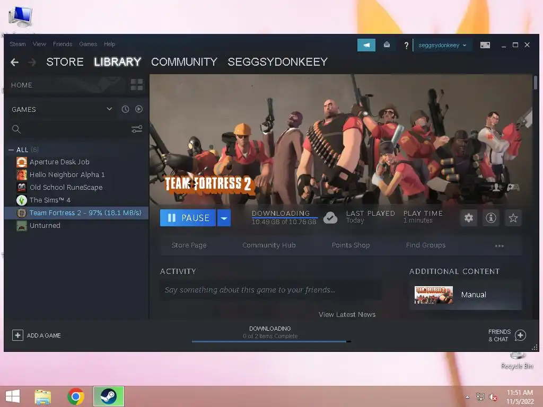Go forward with the right arrow

[32, 63]
